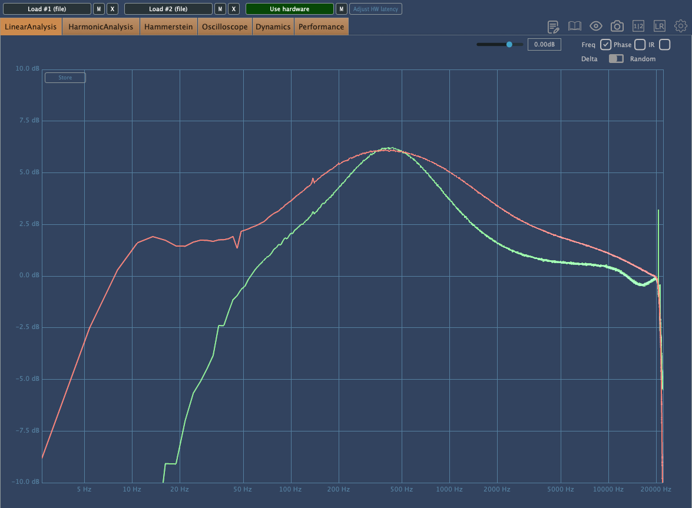Toggle the Delta/Random switch
This screenshot has width=692, height=508.
pos(616,59)
